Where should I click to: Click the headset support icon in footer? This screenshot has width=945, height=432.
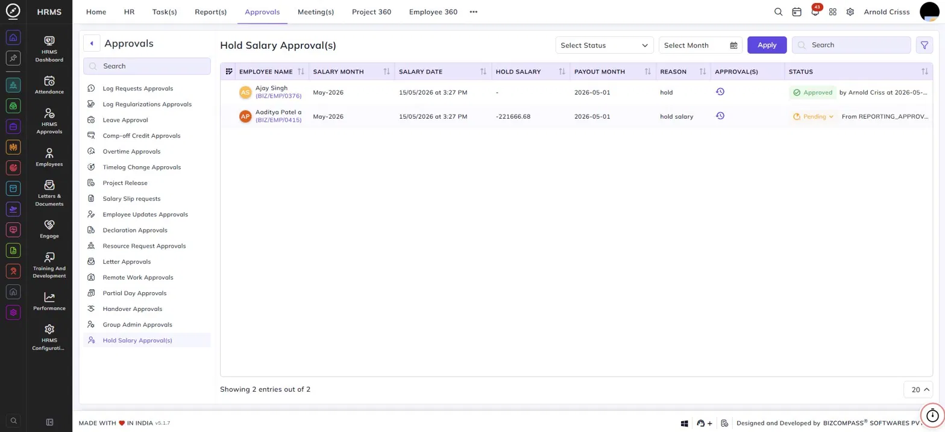(x=701, y=424)
